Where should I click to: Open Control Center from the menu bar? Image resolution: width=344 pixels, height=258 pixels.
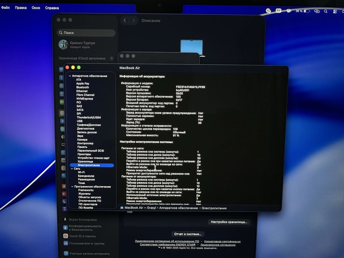[x=335, y=12]
